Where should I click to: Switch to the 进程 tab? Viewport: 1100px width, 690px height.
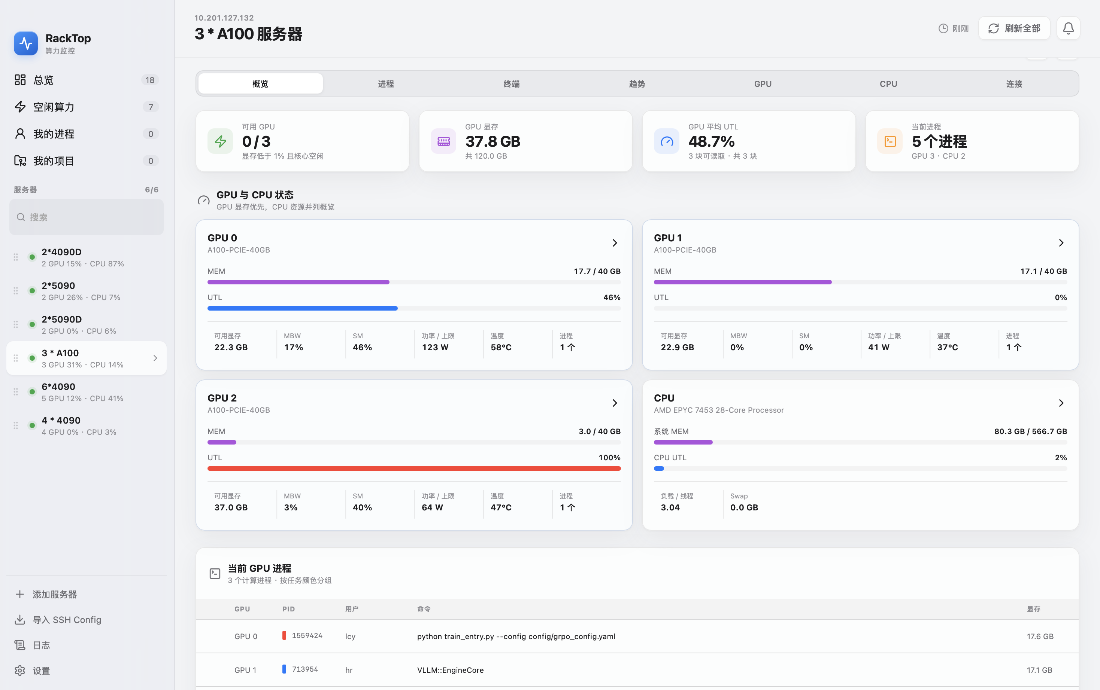386,83
